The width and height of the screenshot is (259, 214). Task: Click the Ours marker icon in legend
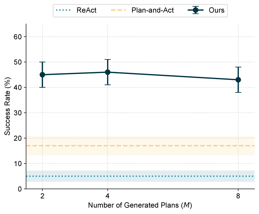pyautogui.click(x=196, y=10)
